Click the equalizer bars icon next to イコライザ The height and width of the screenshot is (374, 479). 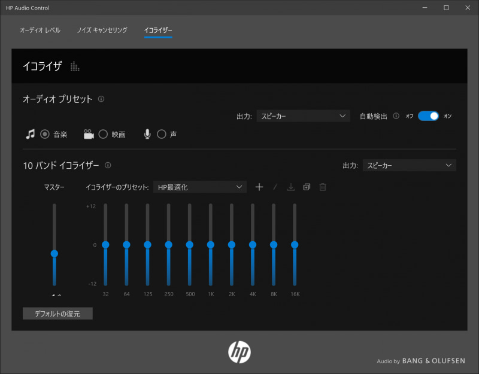tap(74, 66)
